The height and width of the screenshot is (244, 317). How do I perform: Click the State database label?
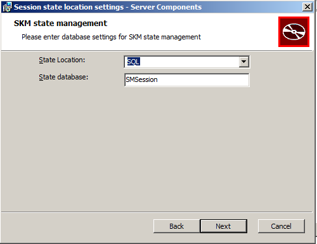pos(63,78)
